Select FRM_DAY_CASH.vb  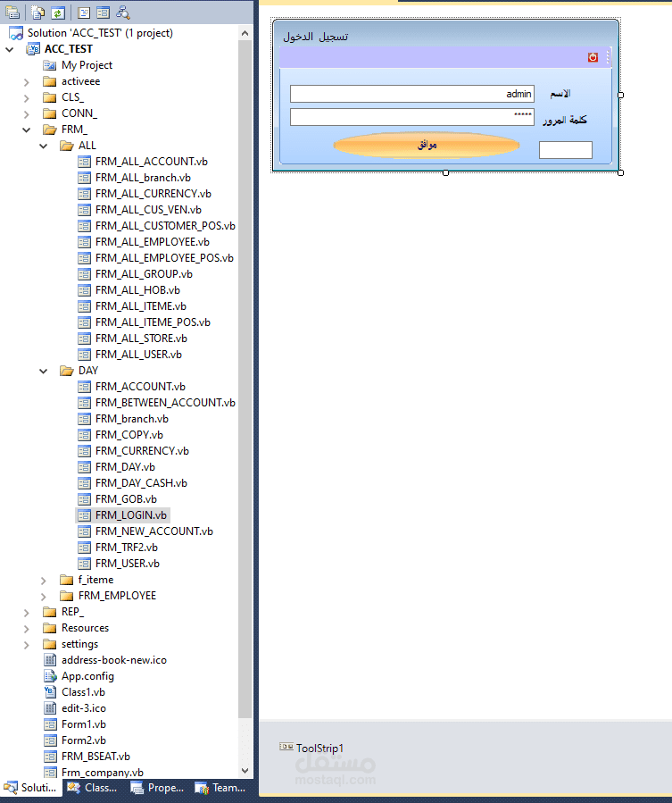pyautogui.click(x=141, y=483)
